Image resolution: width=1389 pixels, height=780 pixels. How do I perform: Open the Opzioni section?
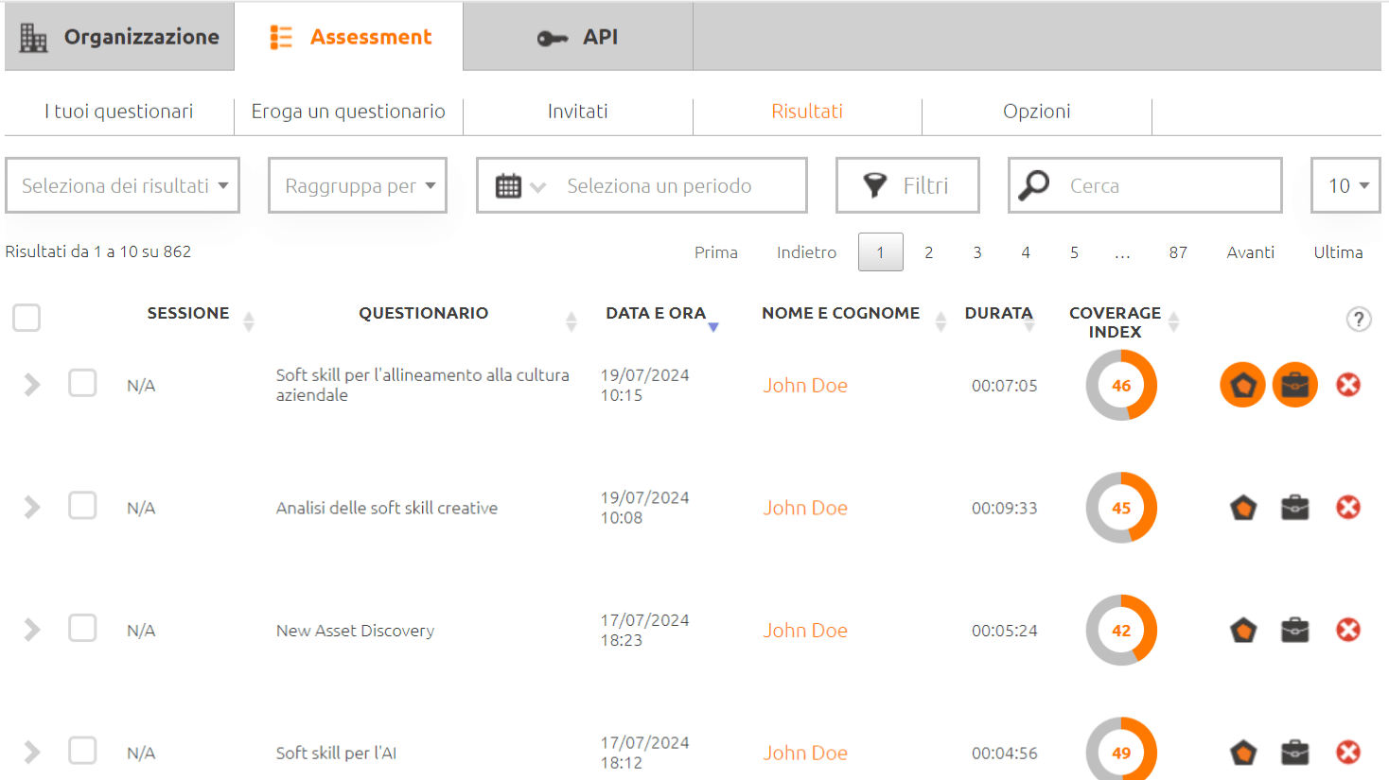pyautogui.click(x=1037, y=112)
